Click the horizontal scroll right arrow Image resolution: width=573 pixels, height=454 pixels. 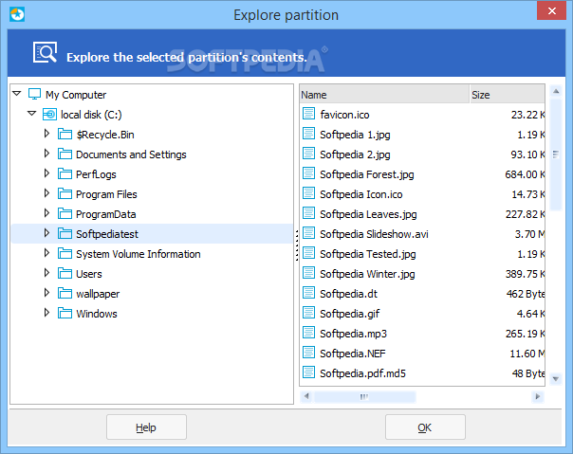tap(538, 396)
